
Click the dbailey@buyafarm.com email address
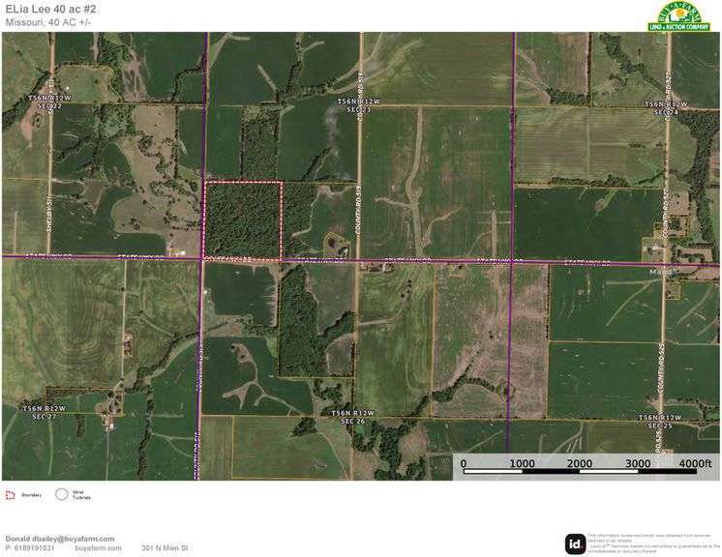coord(73,539)
